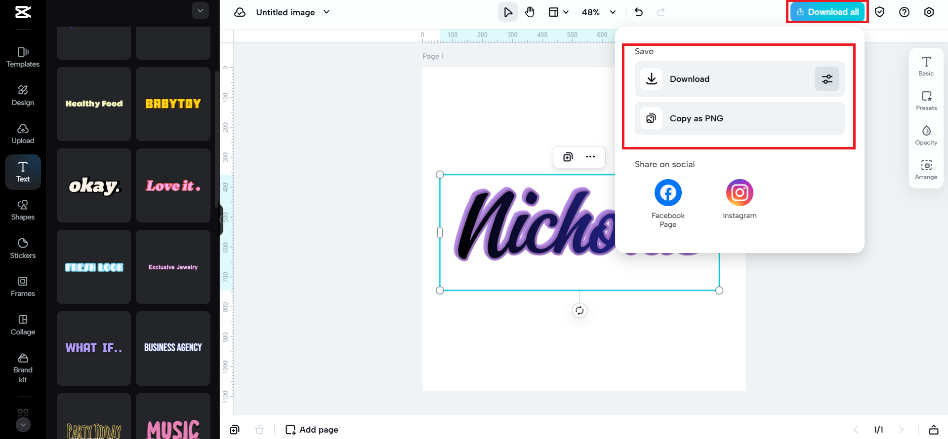Screen dimensions: 948x439
Task: Share to Facebook Page
Action: (668, 203)
